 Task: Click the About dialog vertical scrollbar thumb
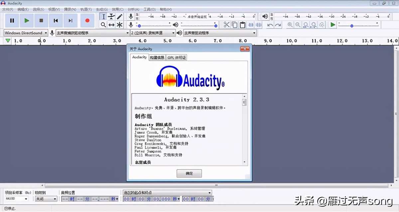(x=245, y=102)
